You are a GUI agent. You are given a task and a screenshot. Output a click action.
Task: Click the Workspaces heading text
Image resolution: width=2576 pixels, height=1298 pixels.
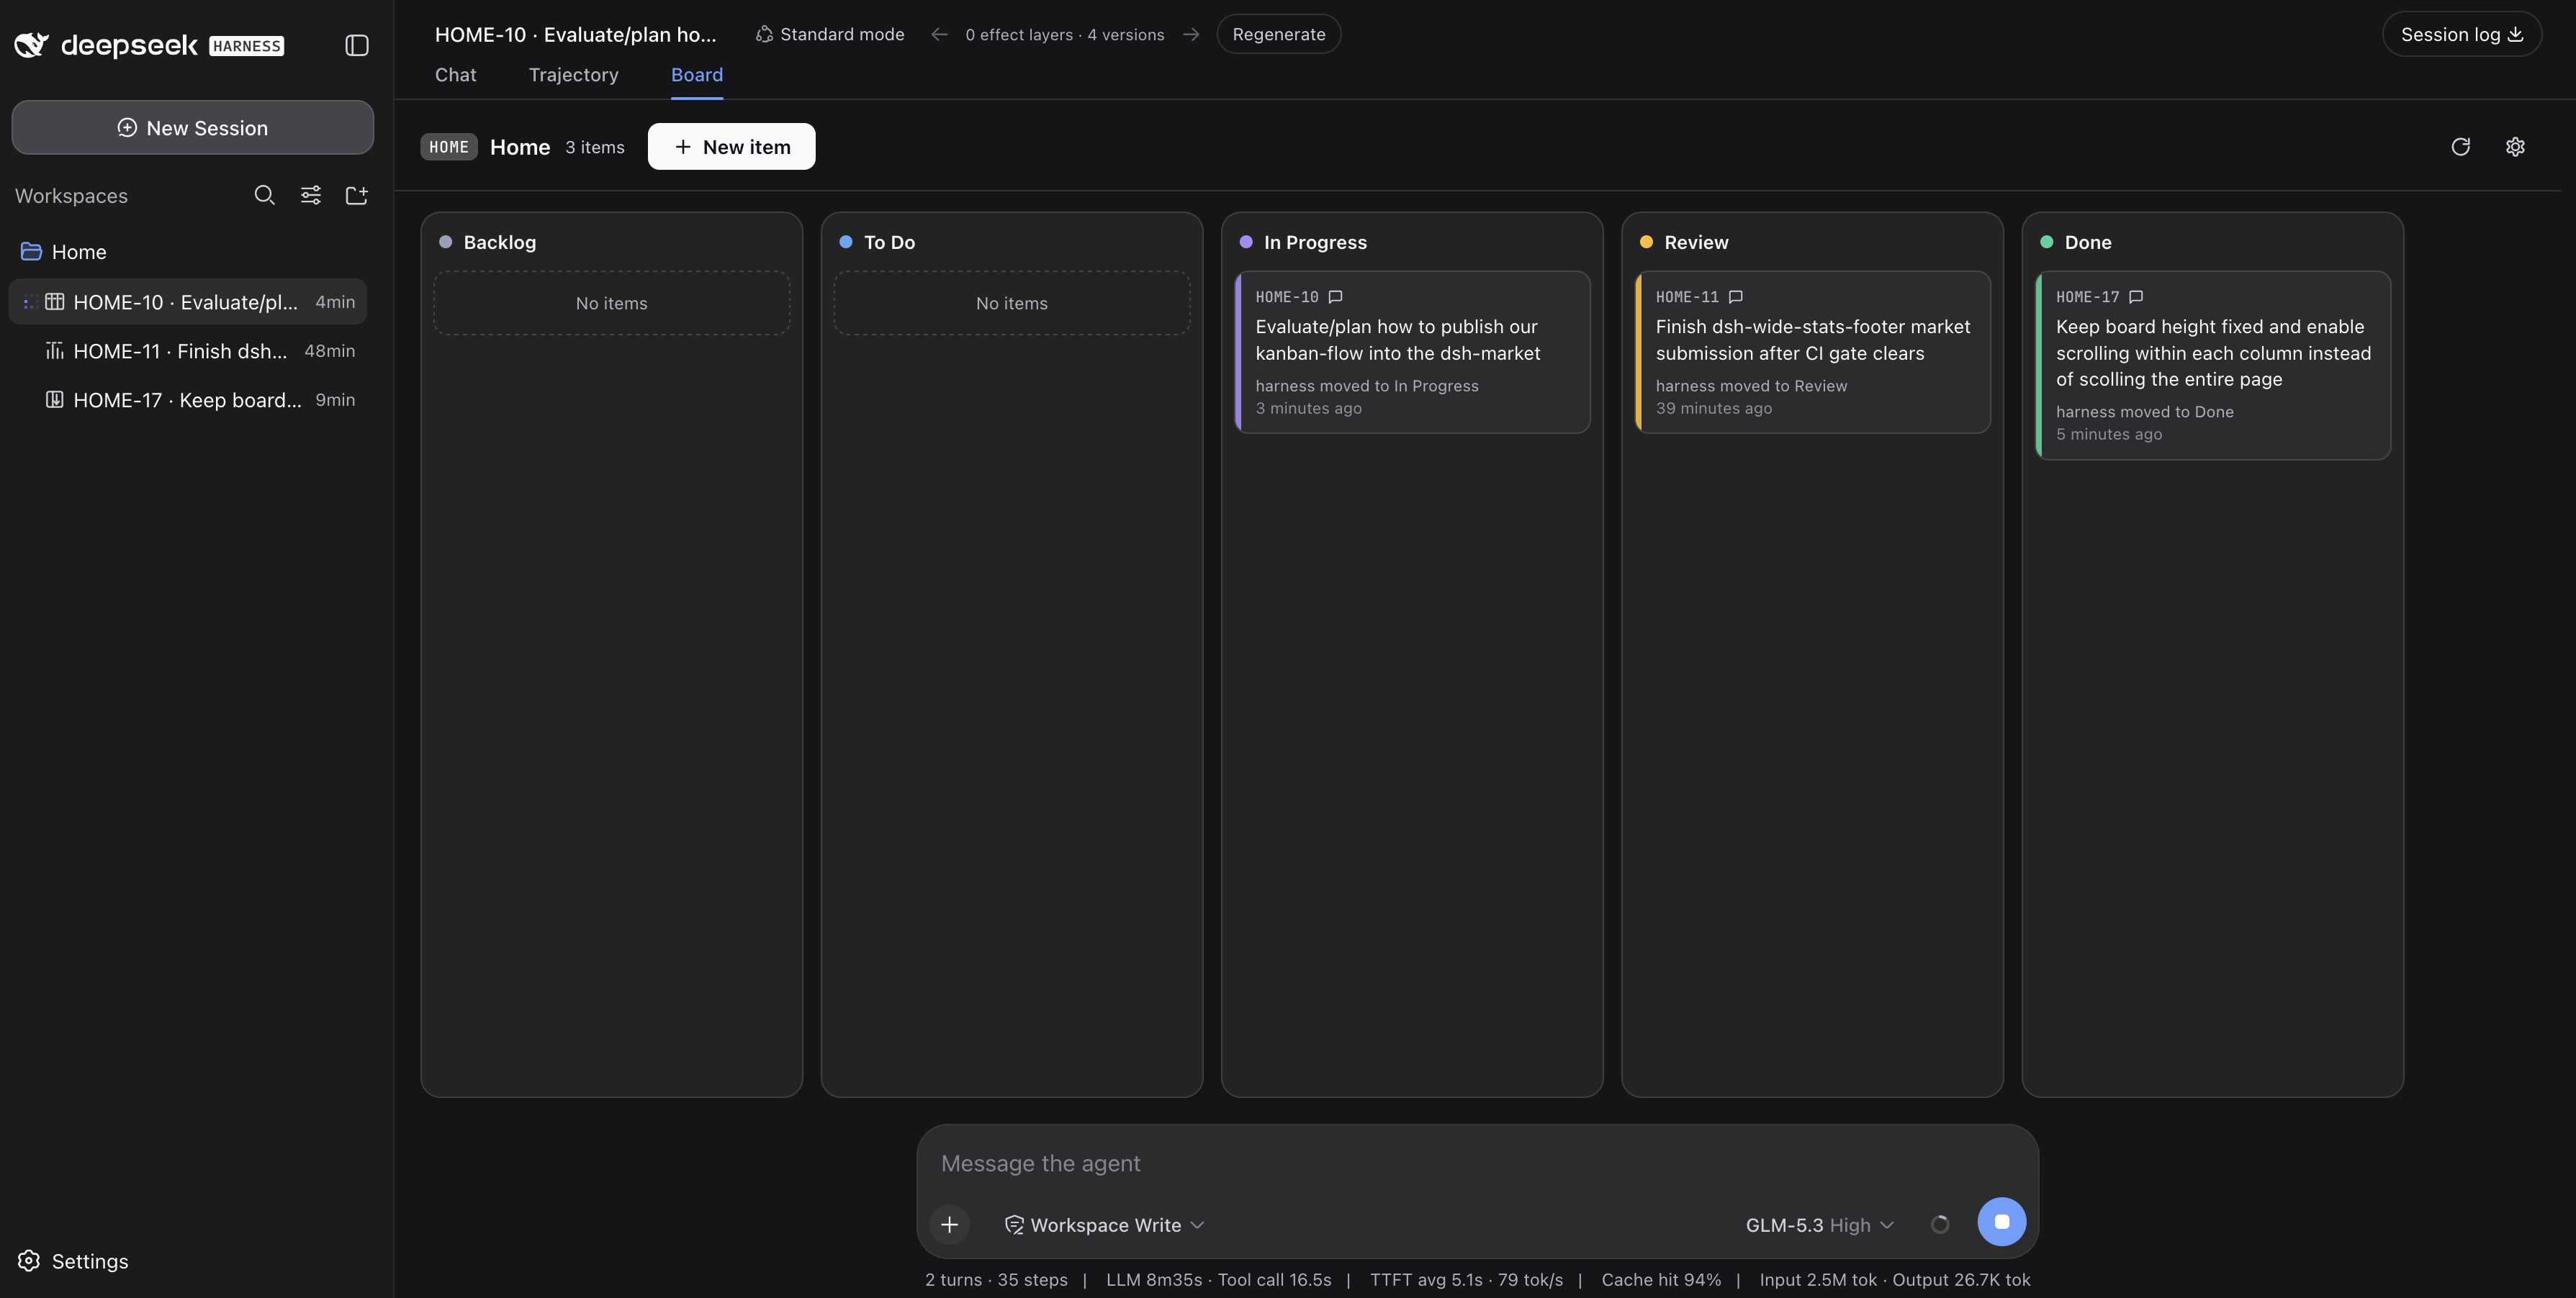(71, 196)
